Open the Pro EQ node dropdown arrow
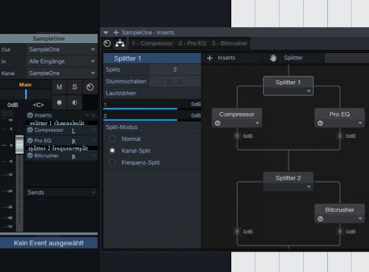The width and height of the screenshot is (369, 272). 360,123
